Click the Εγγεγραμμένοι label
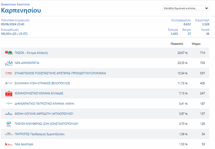The image size is (215, 149). point(181,20)
